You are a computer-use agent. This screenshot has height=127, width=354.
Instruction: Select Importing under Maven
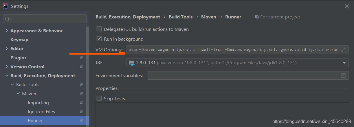click(x=38, y=103)
